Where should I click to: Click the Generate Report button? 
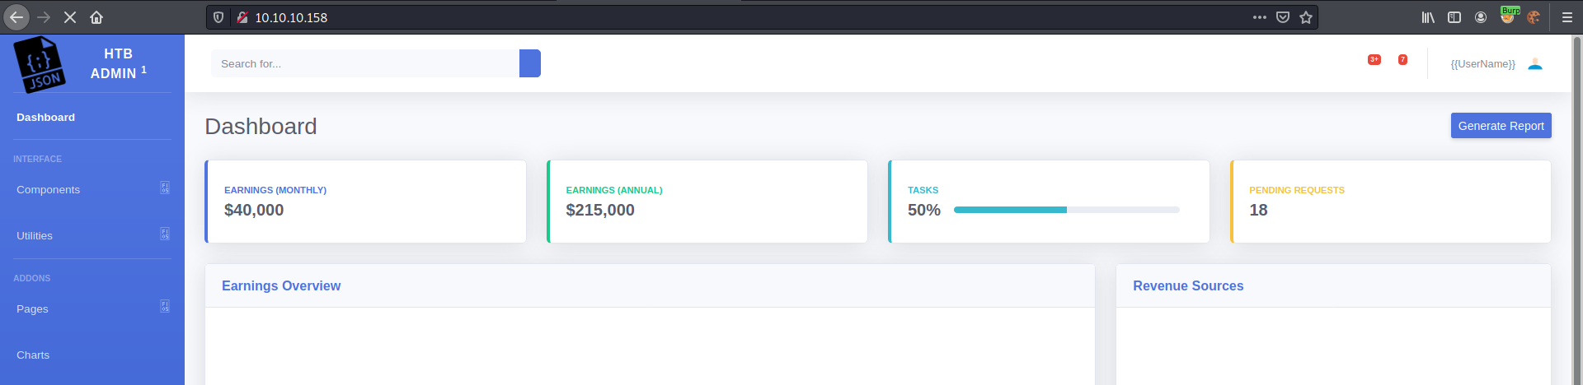[1501, 126]
